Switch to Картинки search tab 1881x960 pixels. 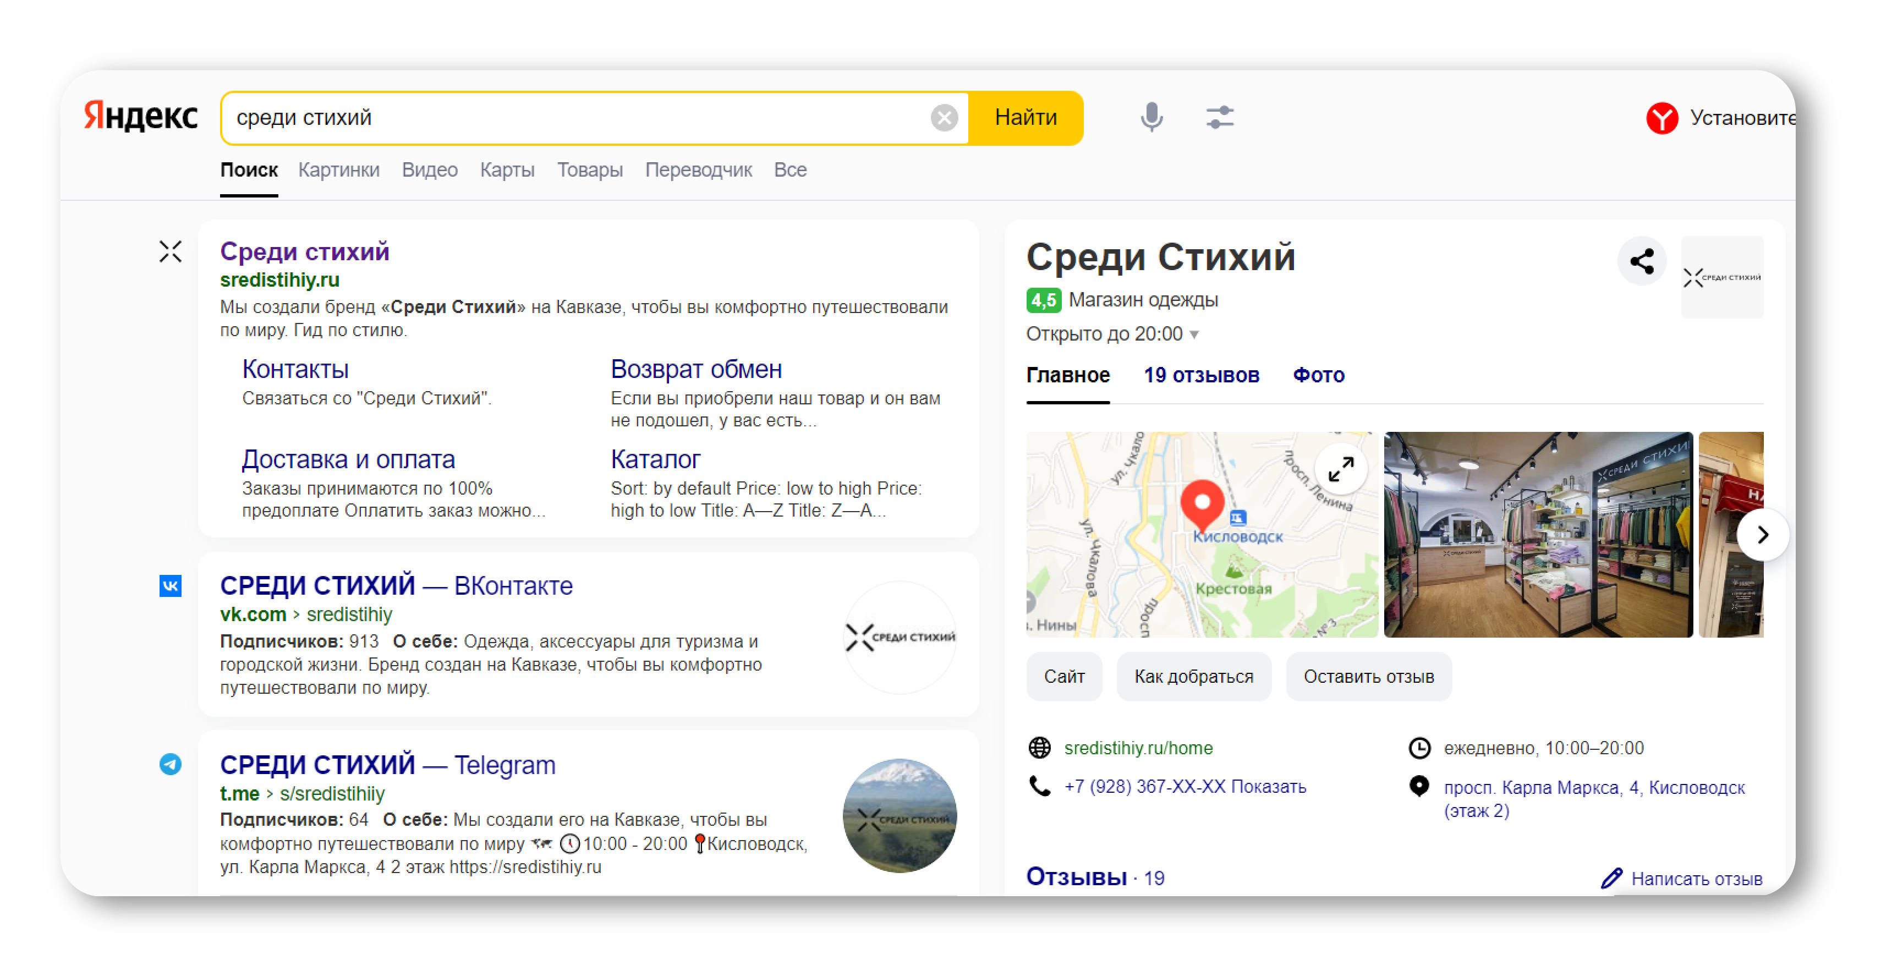pyautogui.click(x=338, y=170)
